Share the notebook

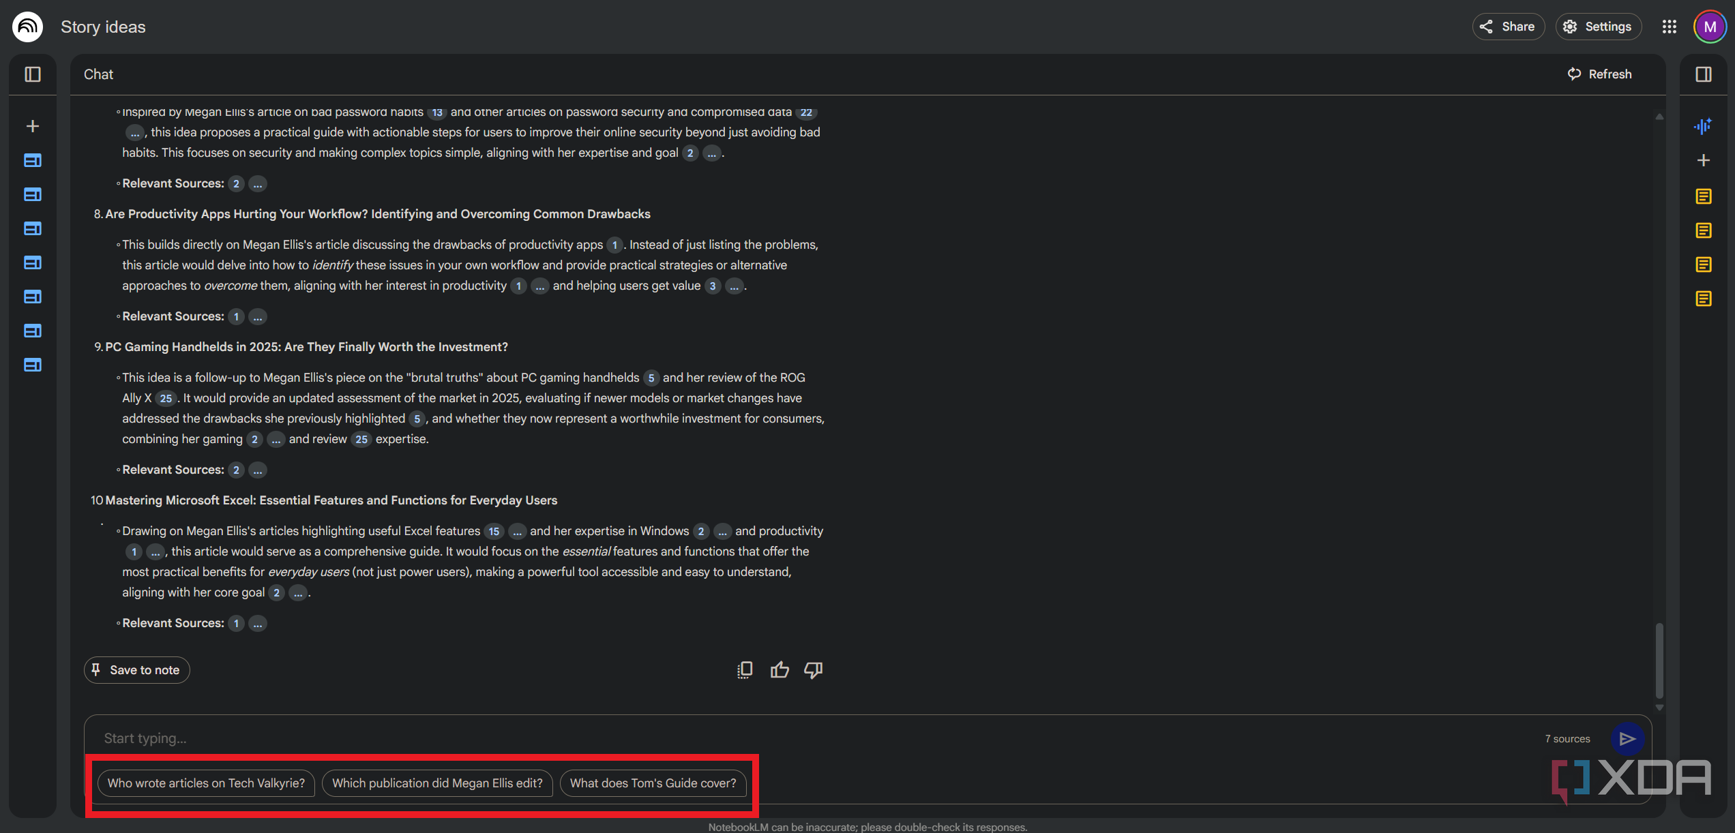tap(1508, 27)
